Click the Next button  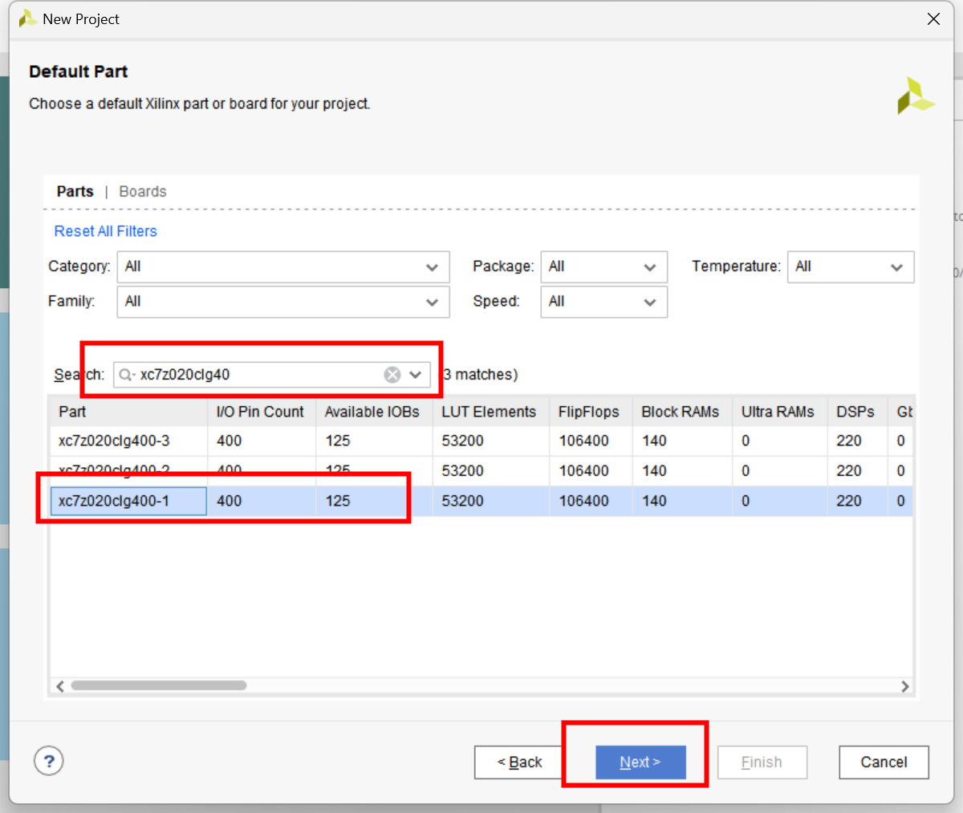pyautogui.click(x=640, y=762)
